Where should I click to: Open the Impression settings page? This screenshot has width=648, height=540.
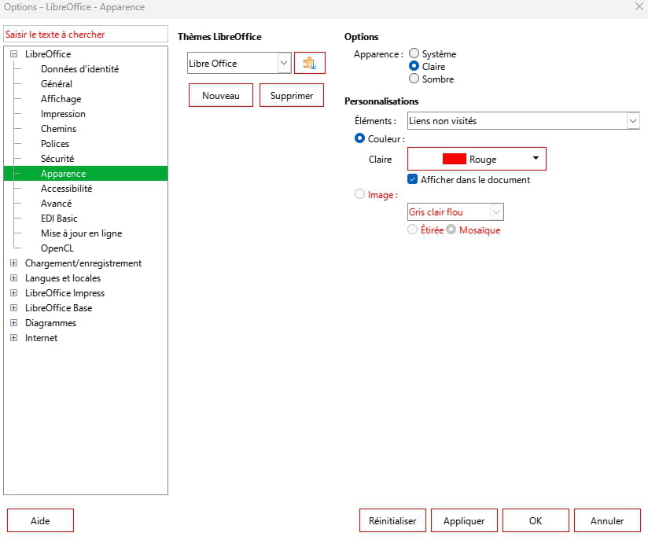click(63, 114)
